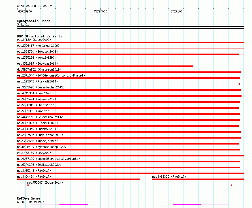Select esv1993720 (Bentley2008) label
252x208 pixels.
(37, 52)
